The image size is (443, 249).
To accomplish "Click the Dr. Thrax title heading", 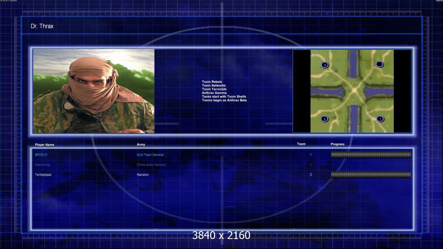I will (x=42, y=26).
